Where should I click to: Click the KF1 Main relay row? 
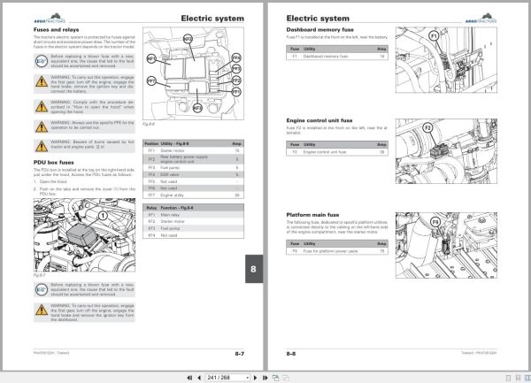[193, 215]
